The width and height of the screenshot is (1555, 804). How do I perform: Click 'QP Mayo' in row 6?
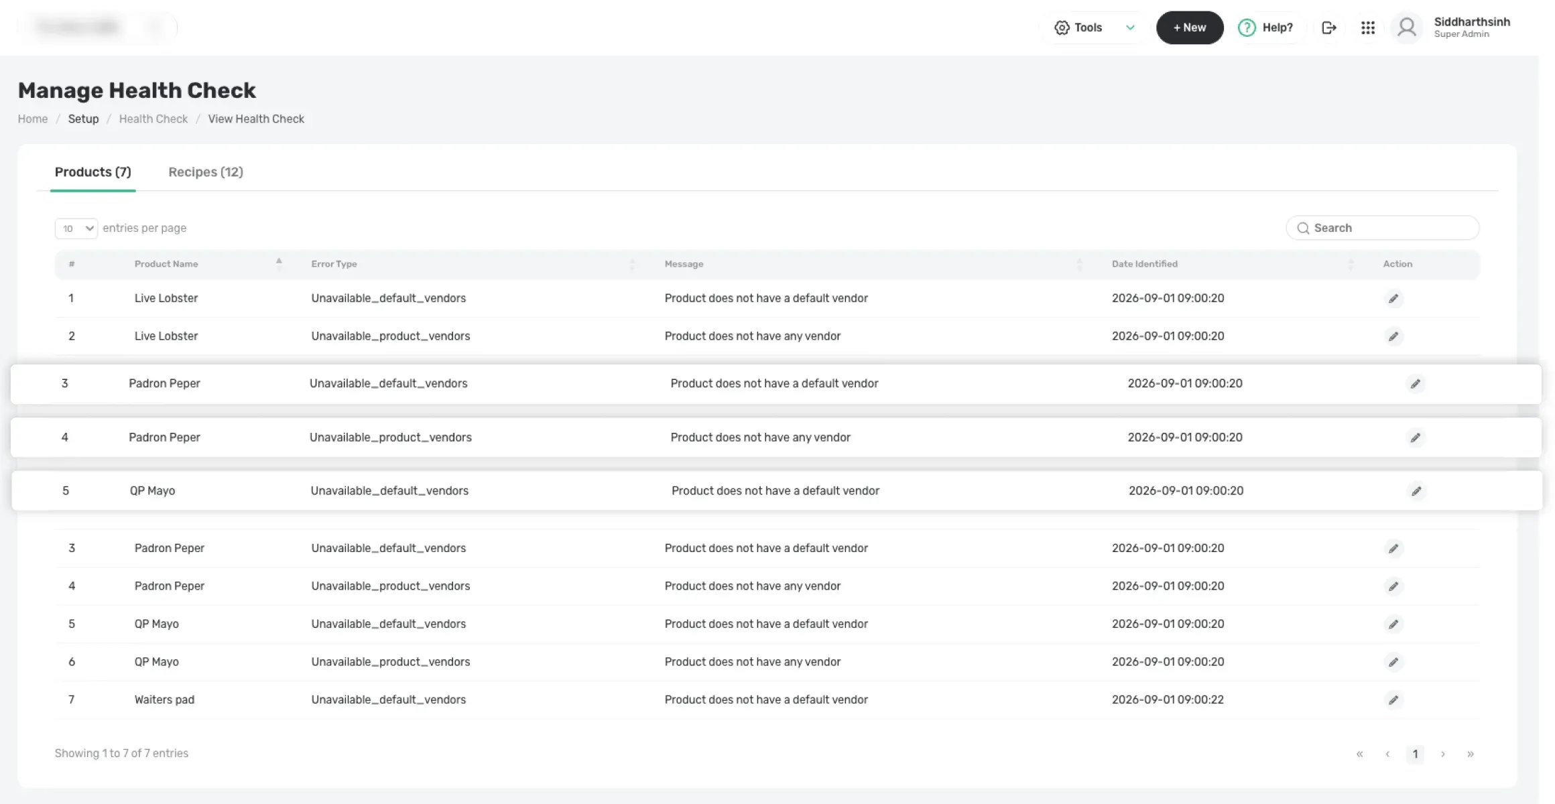pos(157,662)
